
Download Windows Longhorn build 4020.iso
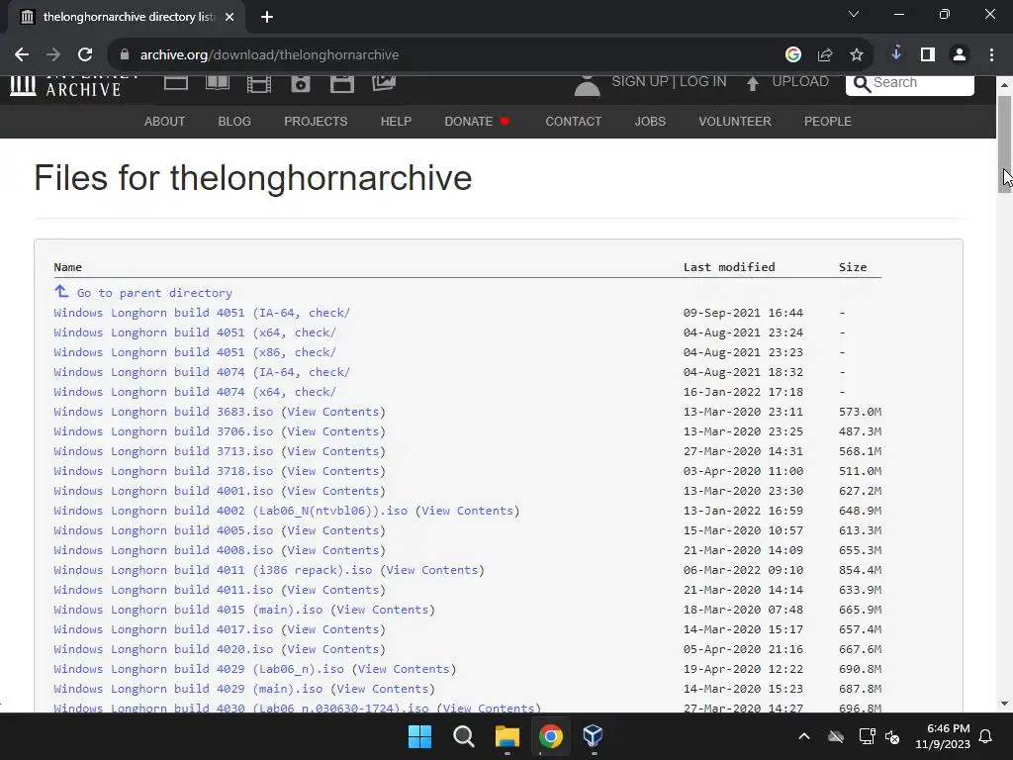point(163,649)
